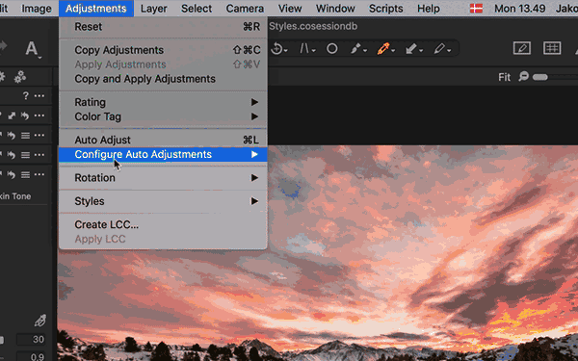Viewport: 578px width, 361px height.
Task: Choose Auto Adjust menu item
Action: coord(163,140)
